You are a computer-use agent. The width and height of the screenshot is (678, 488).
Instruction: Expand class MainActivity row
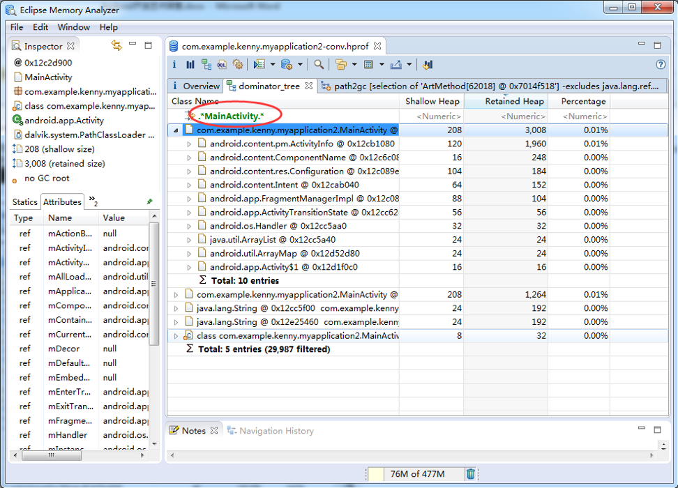176,336
